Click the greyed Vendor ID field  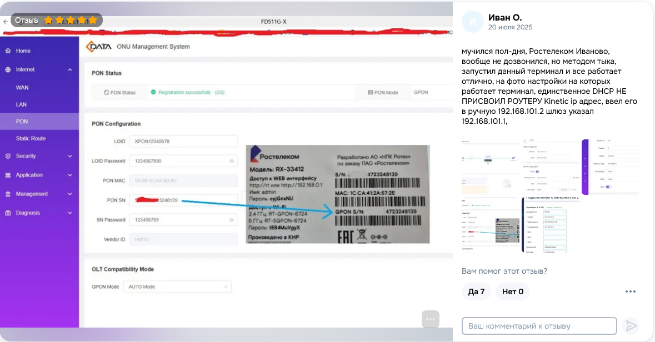point(183,239)
